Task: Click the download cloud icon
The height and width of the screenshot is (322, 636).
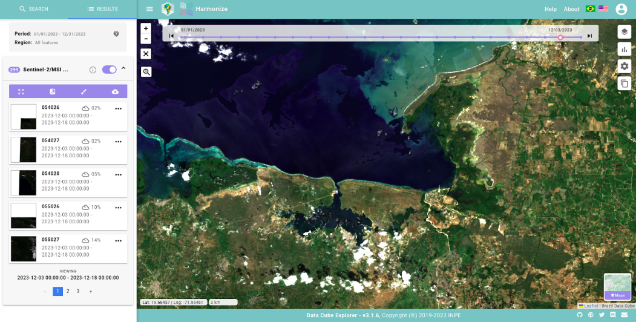Action: coord(115,91)
